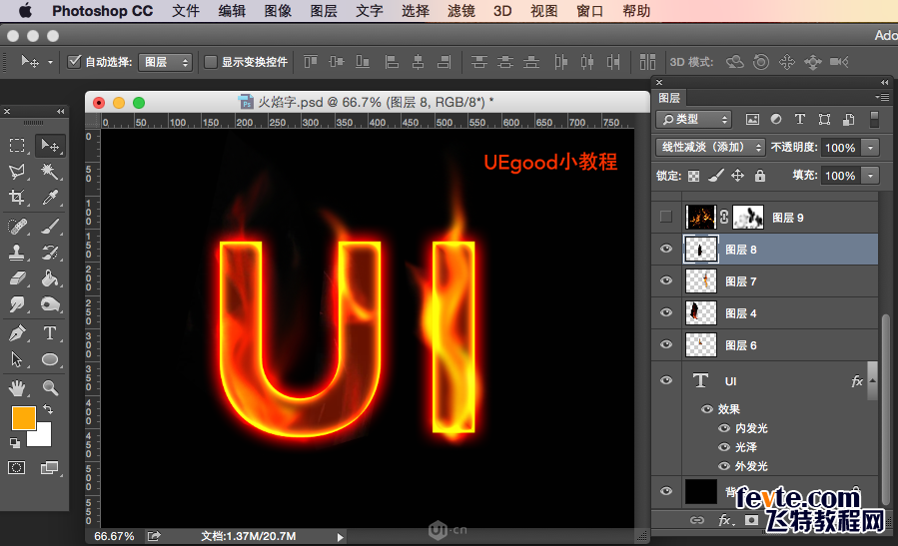Screen dimensions: 898x546
Task: Show hidden layer 图层 9
Action: 666,217
